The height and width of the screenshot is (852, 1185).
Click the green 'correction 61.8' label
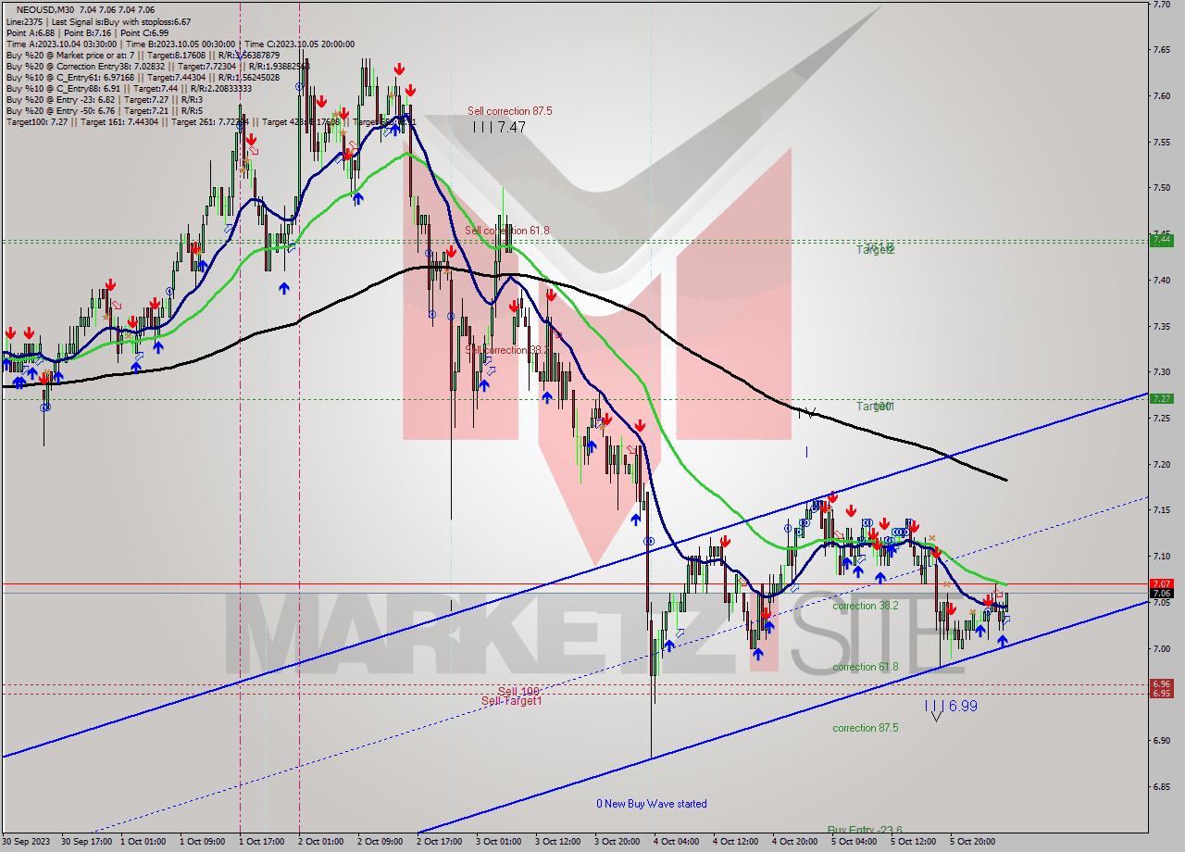click(x=866, y=667)
